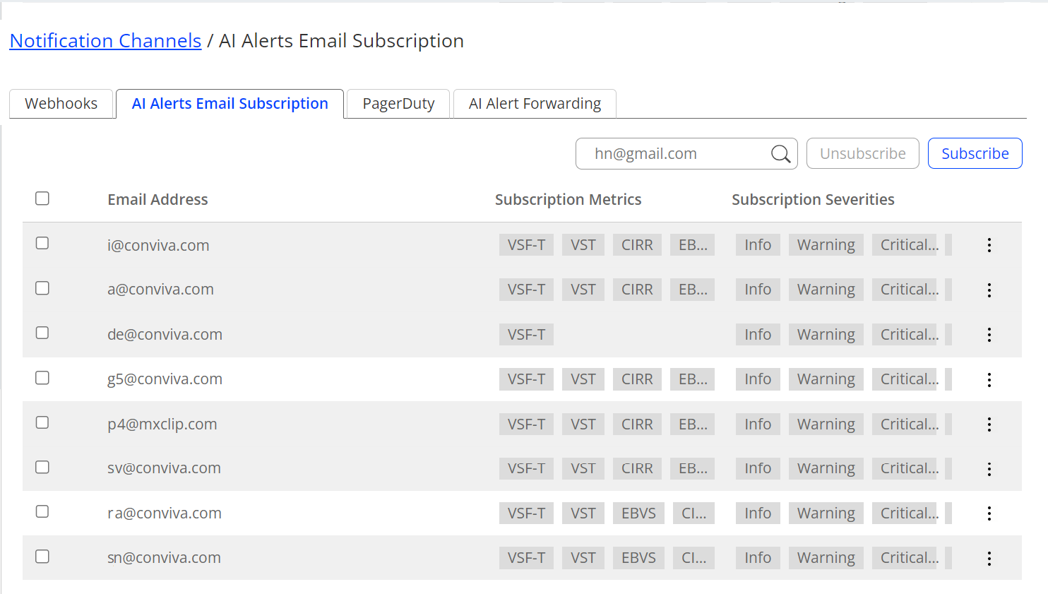Switch to the Webhooks tab
This screenshot has height=594, width=1048.
61,104
